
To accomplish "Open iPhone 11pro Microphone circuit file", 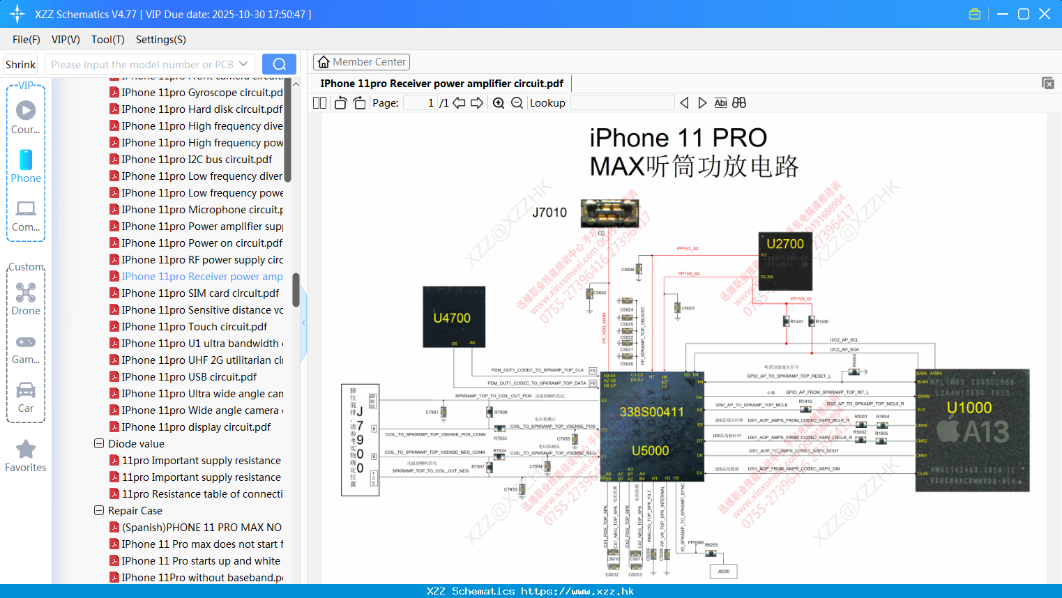I will [197, 209].
